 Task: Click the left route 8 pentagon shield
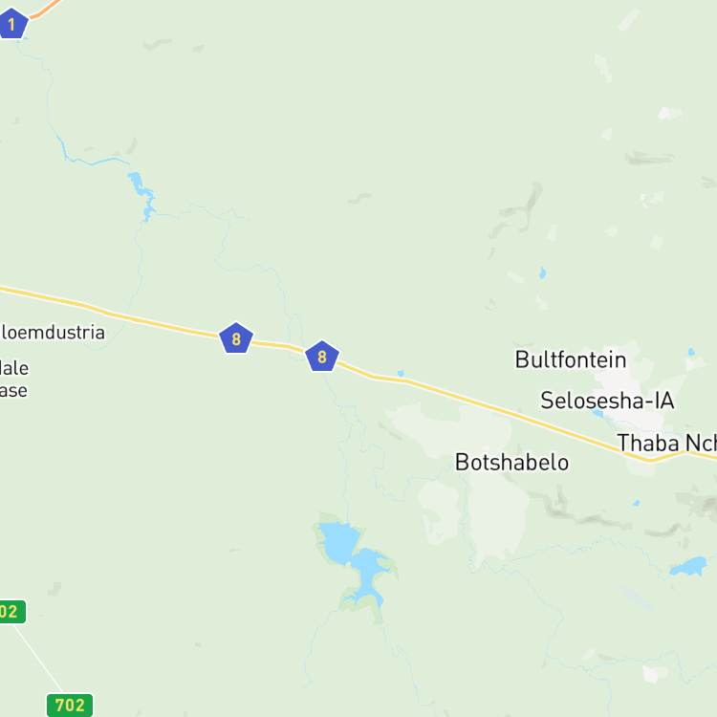(x=236, y=338)
